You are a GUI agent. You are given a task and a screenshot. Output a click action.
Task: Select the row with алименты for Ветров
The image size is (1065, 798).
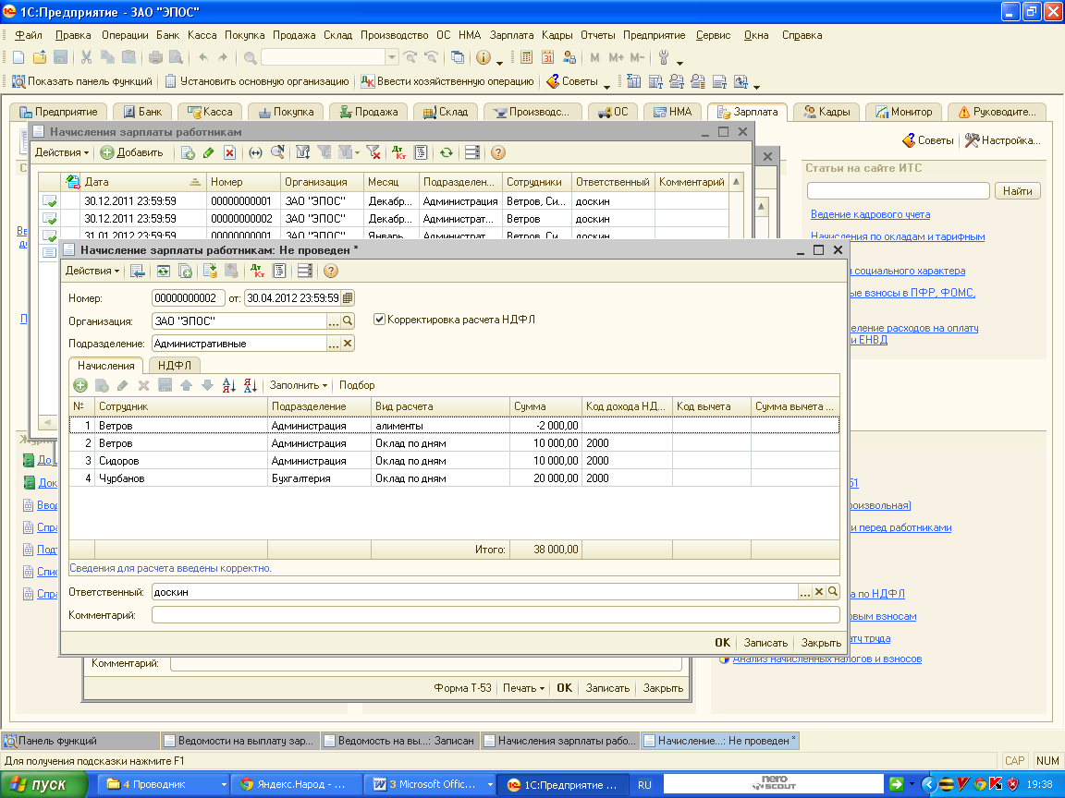pyautogui.click(x=455, y=426)
